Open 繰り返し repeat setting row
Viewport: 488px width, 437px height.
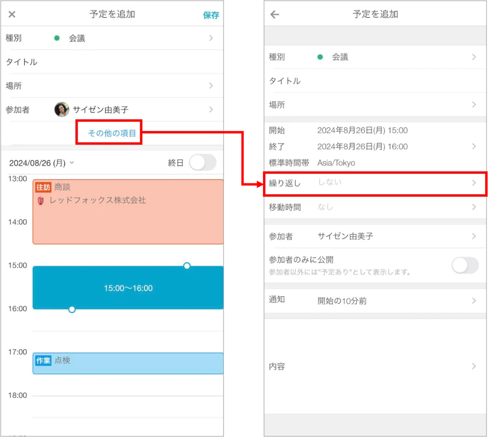click(375, 183)
